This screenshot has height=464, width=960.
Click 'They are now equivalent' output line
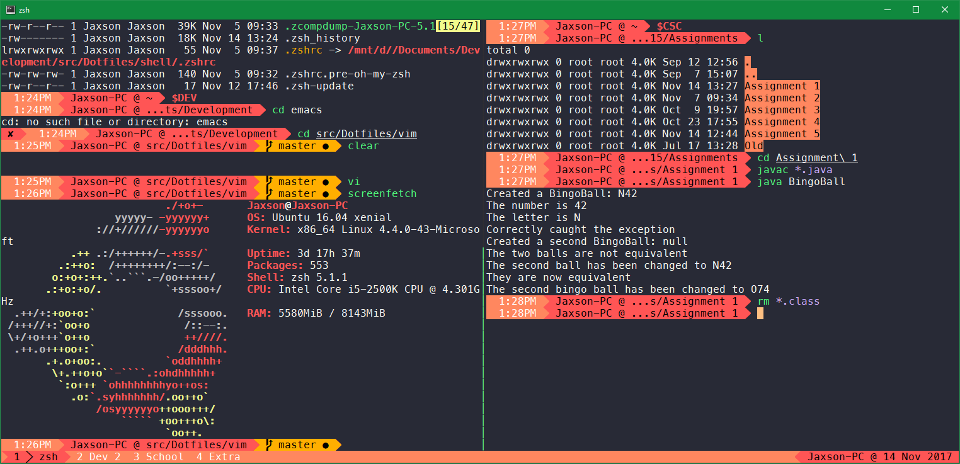point(558,278)
